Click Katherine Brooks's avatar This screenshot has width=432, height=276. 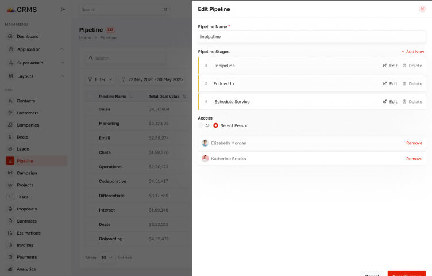205,159
